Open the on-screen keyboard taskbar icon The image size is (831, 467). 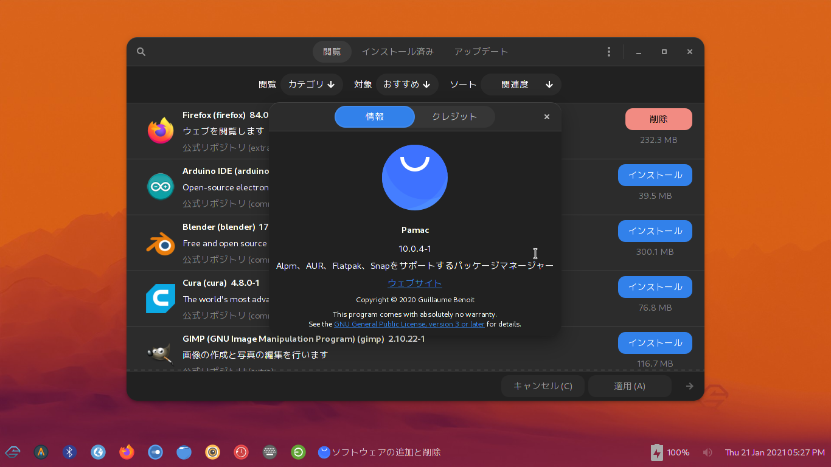coord(269,452)
